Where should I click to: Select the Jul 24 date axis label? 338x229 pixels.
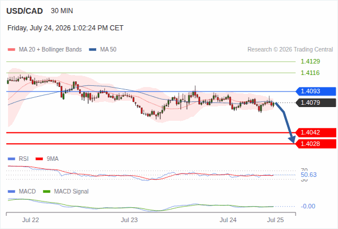(x=228, y=220)
